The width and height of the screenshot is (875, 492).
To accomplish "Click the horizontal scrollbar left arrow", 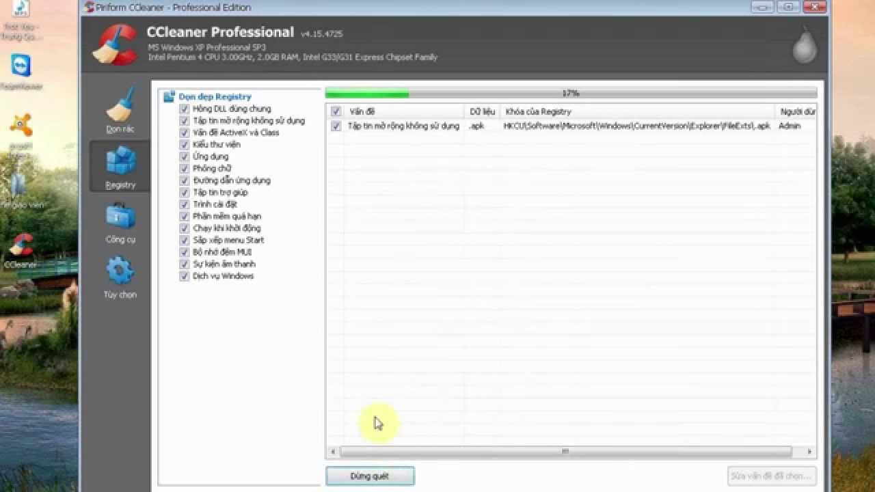I will (333, 452).
